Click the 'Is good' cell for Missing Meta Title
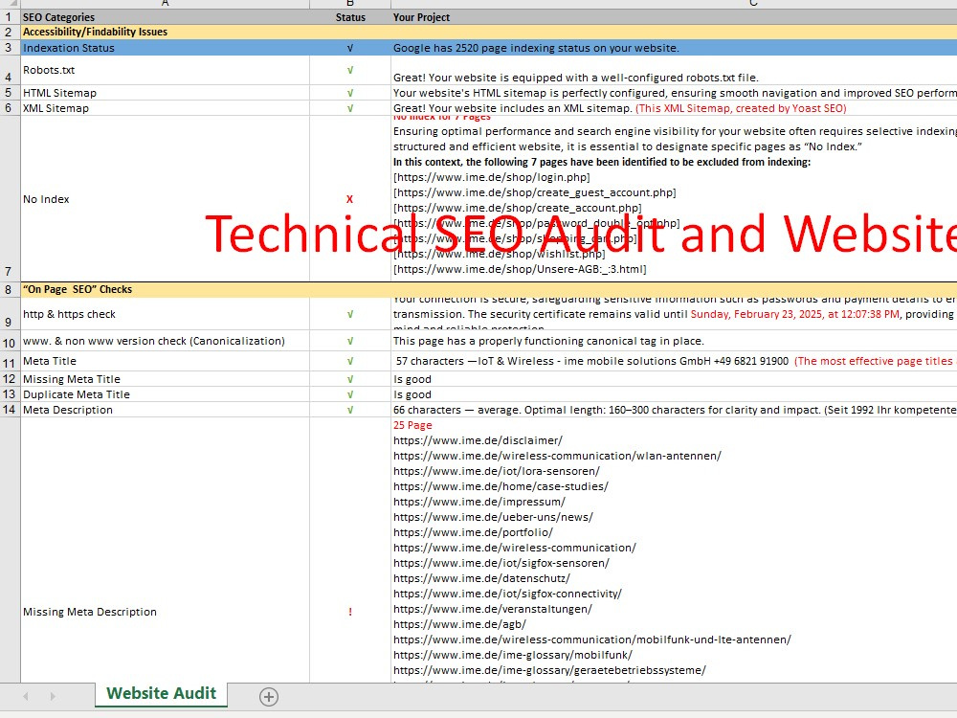Image resolution: width=957 pixels, height=718 pixels. [674, 379]
